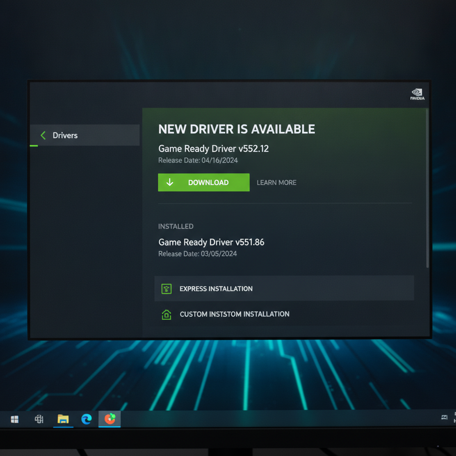Click the vertical scrollbar of the driver panel
The image size is (456, 456).
click(427, 188)
